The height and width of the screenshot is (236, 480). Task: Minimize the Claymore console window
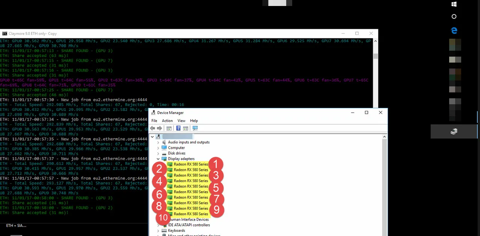[343, 33]
